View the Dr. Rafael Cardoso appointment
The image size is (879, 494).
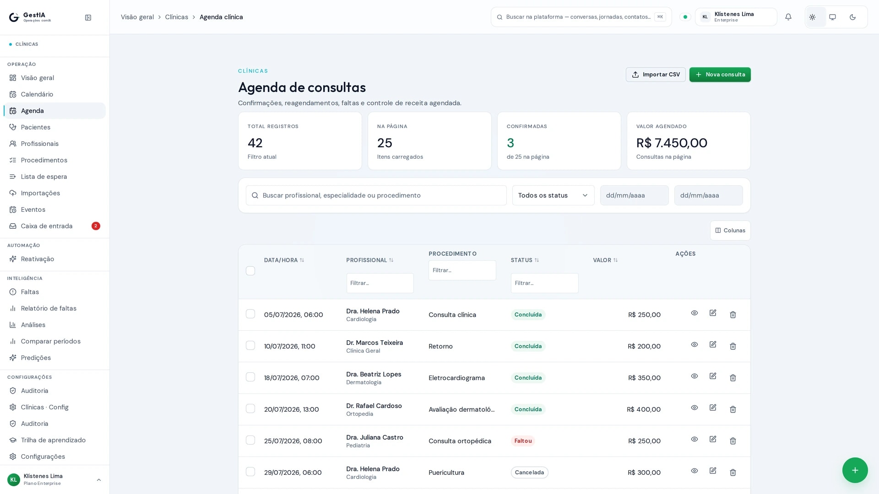pyautogui.click(x=695, y=408)
